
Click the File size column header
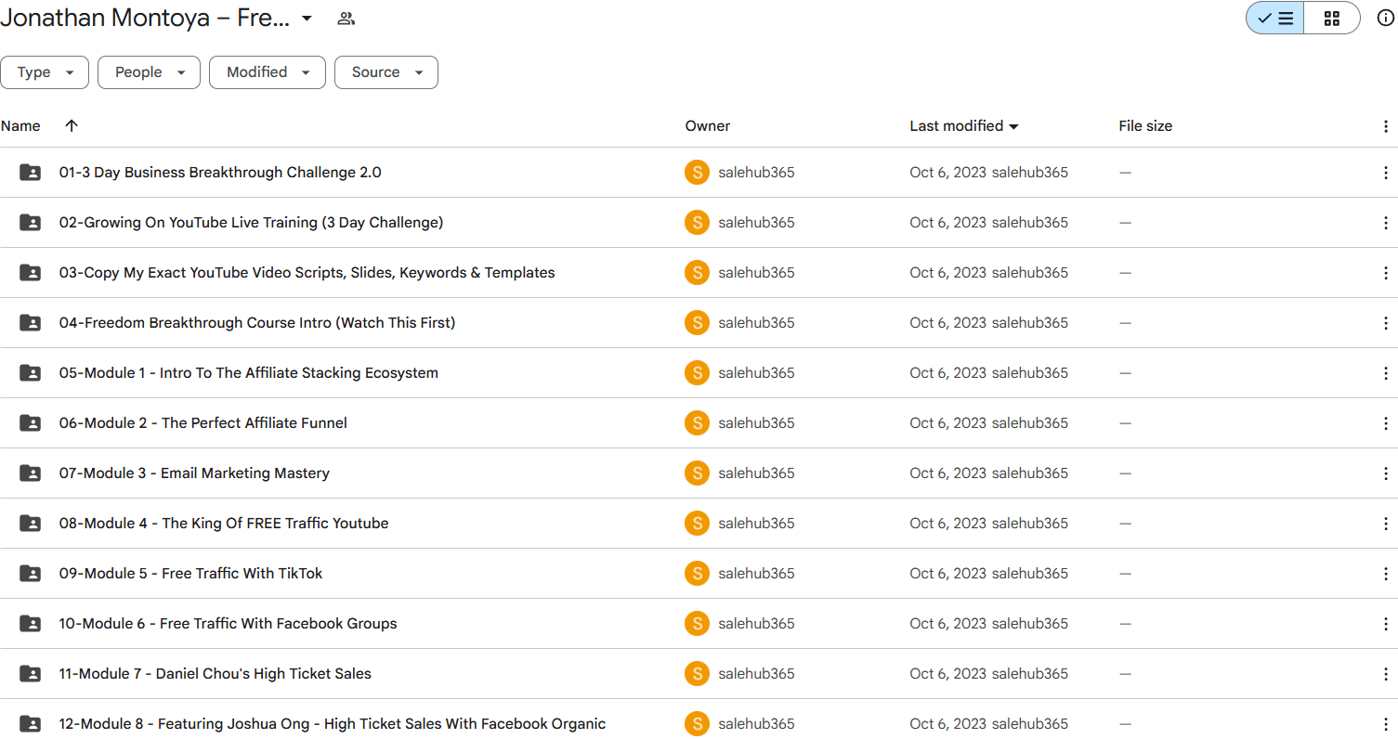[x=1145, y=126]
